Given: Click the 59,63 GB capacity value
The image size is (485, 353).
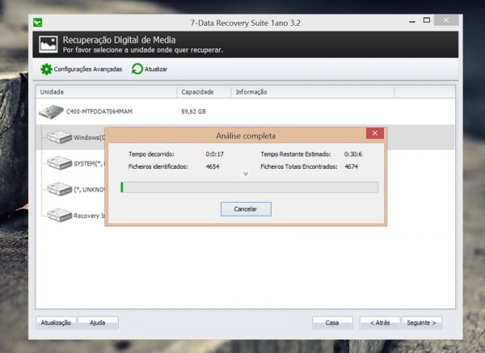Looking at the screenshot, I should tap(194, 111).
